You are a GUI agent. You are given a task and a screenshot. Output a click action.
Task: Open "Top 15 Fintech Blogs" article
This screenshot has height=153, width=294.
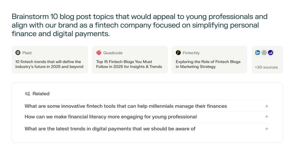pos(129,64)
